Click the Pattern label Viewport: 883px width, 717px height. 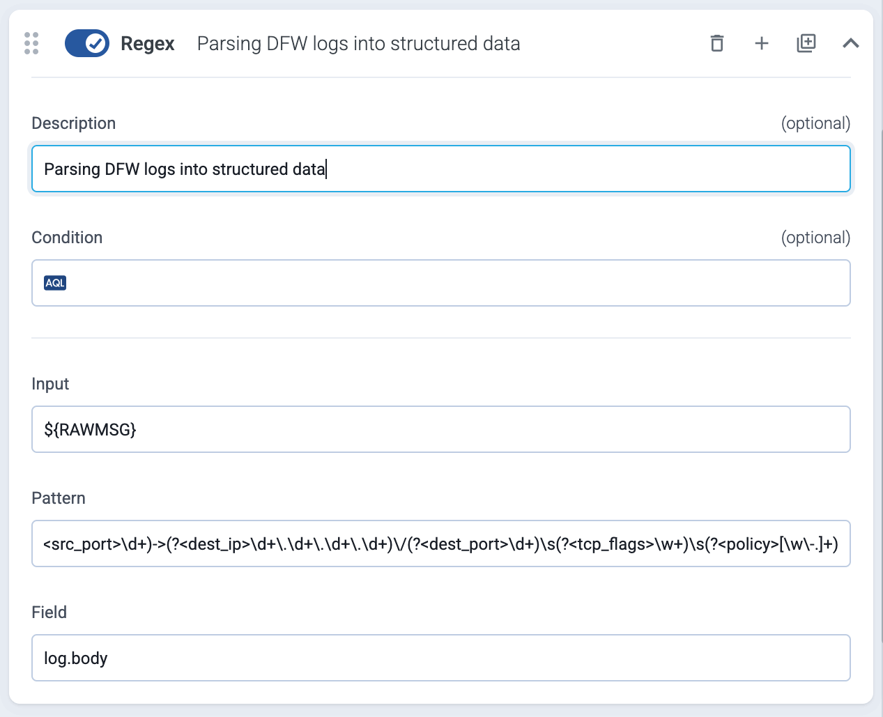[59, 498]
